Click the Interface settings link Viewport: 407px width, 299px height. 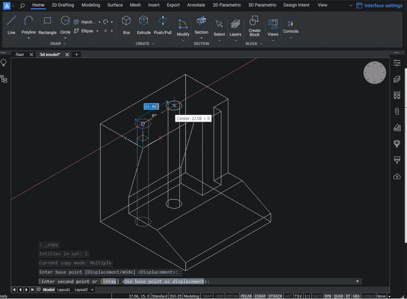[x=383, y=5]
